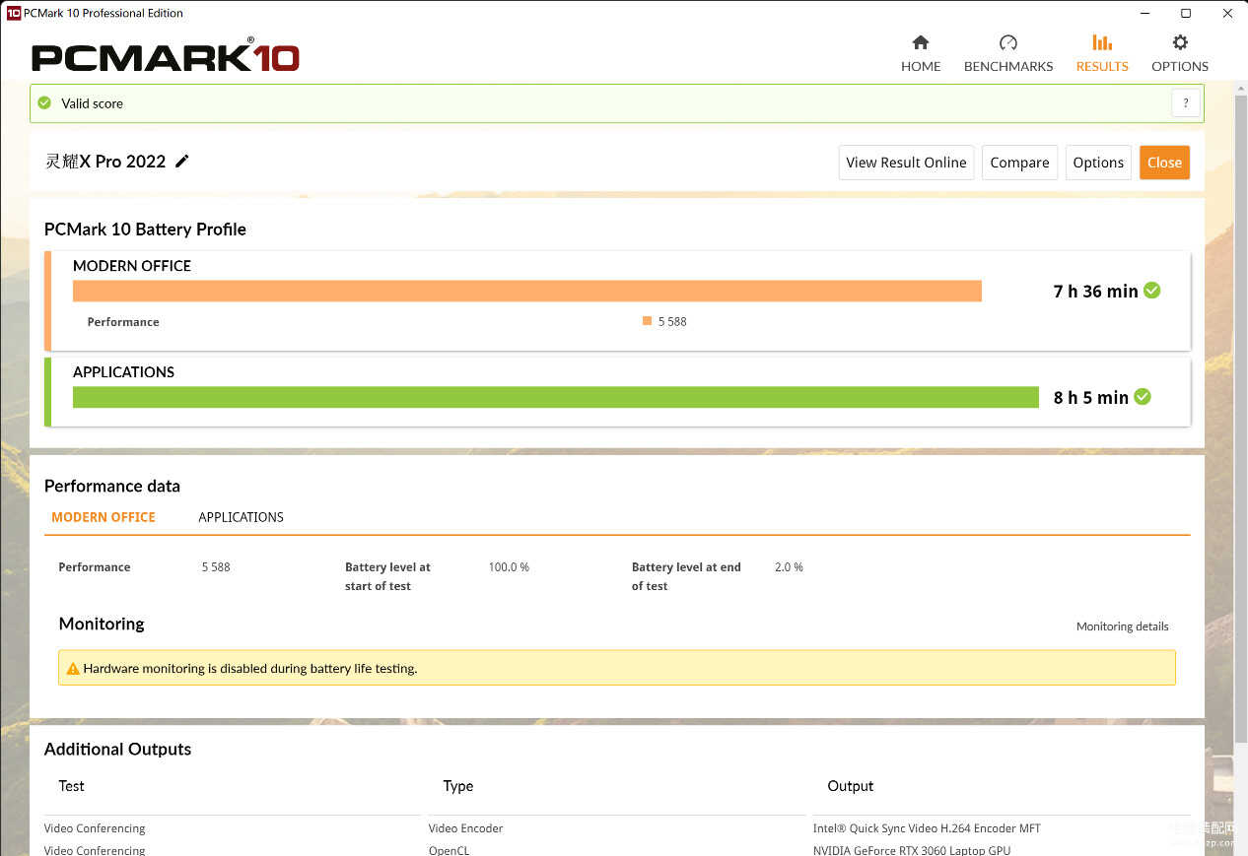
Task: Switch to MODERN OFFICE performance tab
Action: (104, 517)
